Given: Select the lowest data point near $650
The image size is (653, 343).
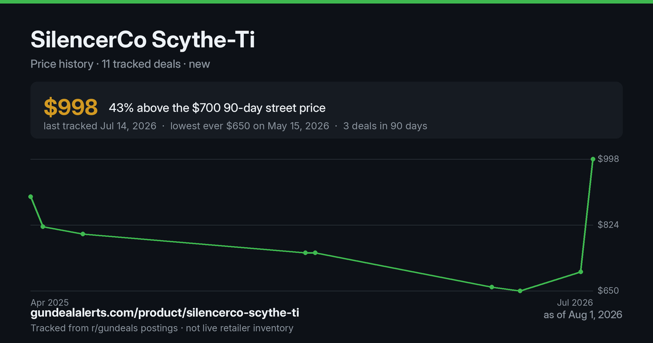Looking at the screenshot, I should pyautogui.click(x=520, y=291).
